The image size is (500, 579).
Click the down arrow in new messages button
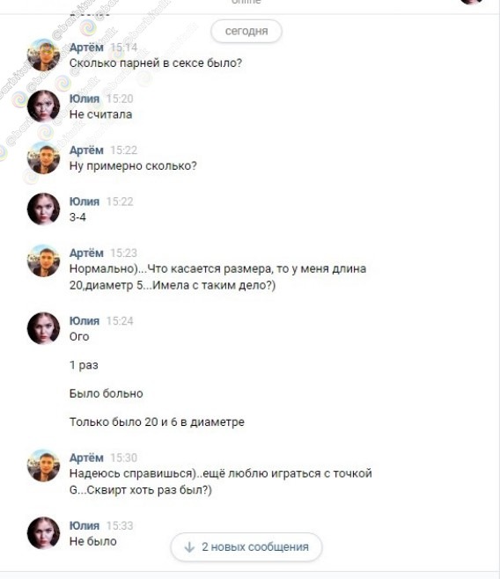(x=189, y=546)
